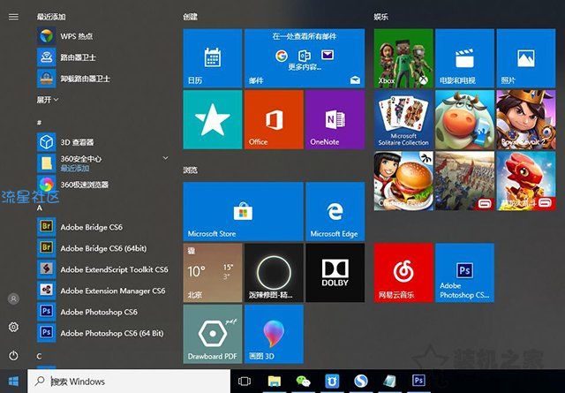The image size is (565, 393).
Task: Open the 日历 calendar tile
Action: 213,58
